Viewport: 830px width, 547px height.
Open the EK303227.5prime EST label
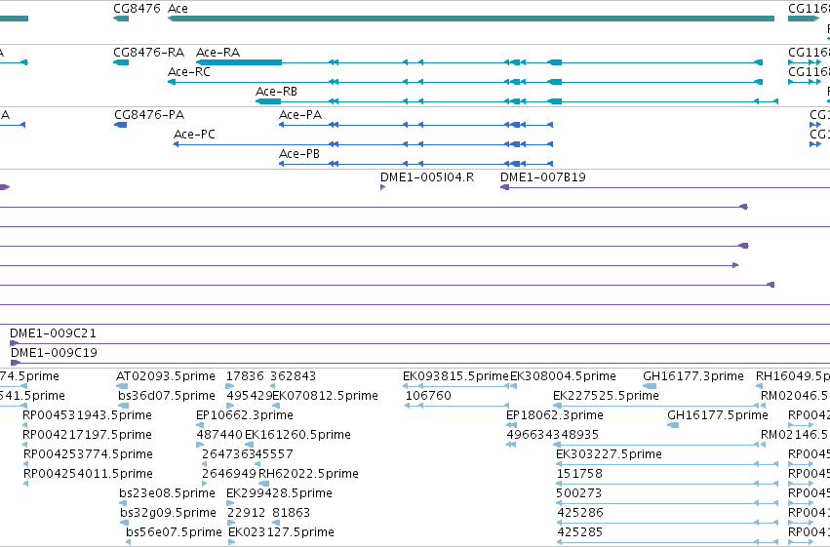point(609,454)
